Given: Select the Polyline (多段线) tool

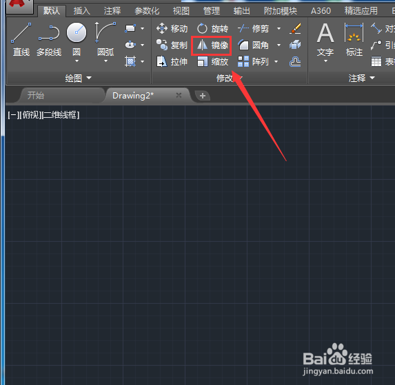Looking at the screenshot, I should pyautogui.click(x=49, y=39).
